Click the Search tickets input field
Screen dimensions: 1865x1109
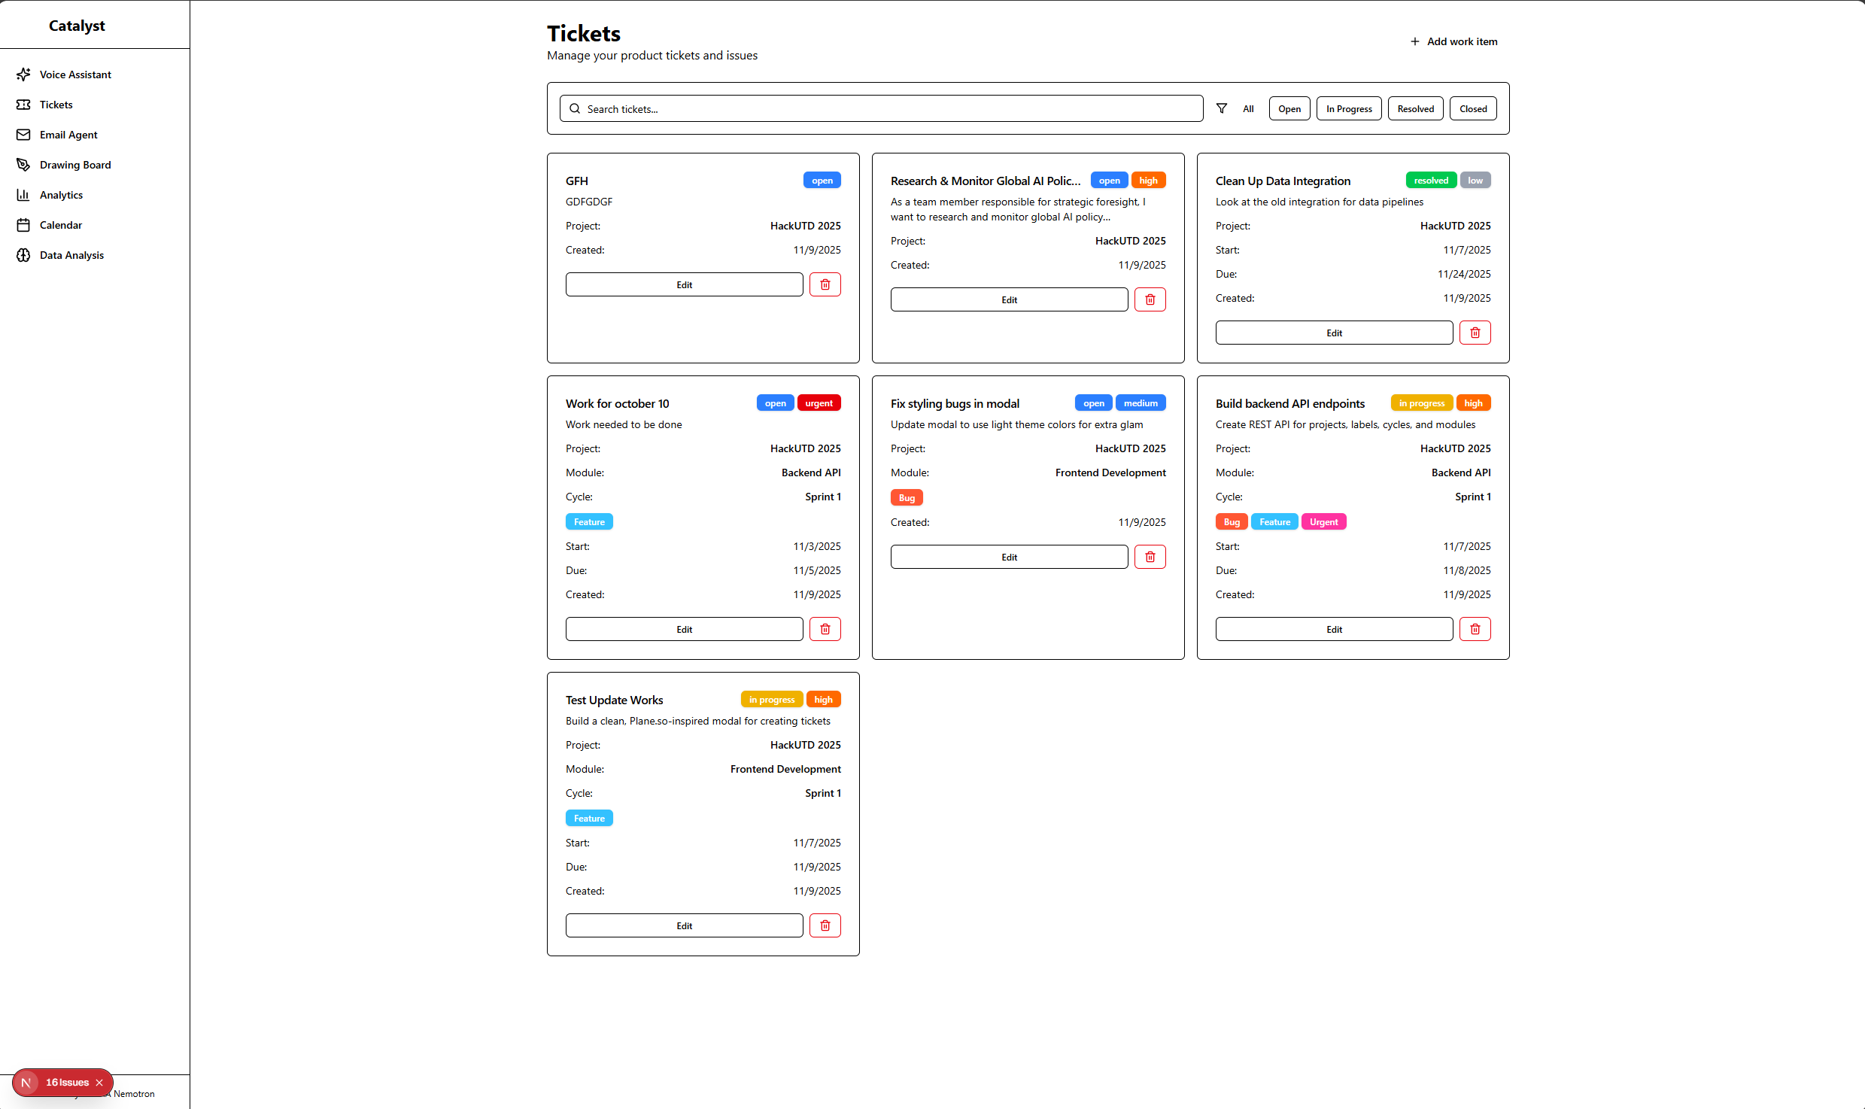coord(880,108)
